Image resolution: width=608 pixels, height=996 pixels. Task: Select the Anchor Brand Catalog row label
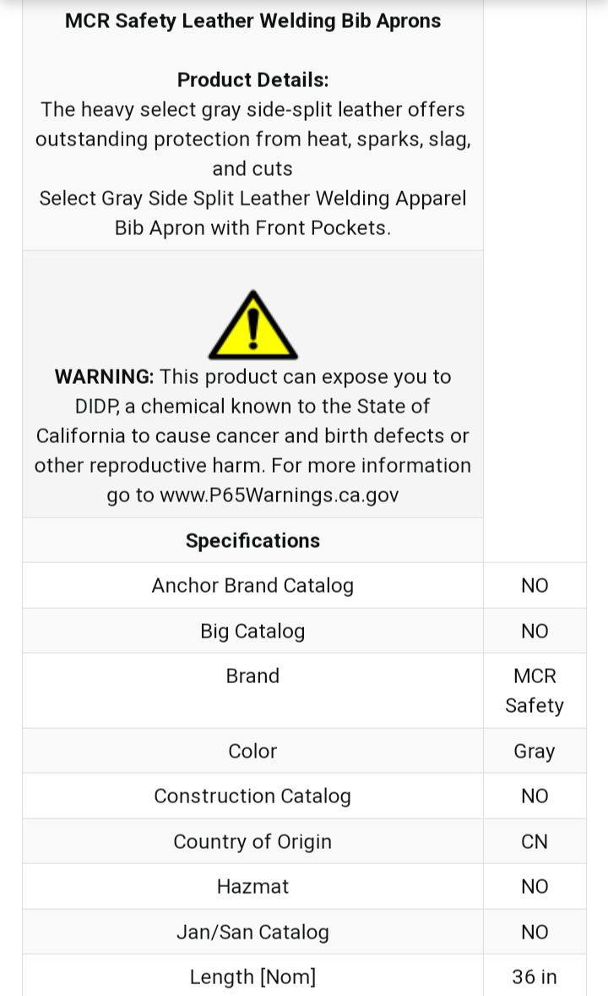point(252,586)
